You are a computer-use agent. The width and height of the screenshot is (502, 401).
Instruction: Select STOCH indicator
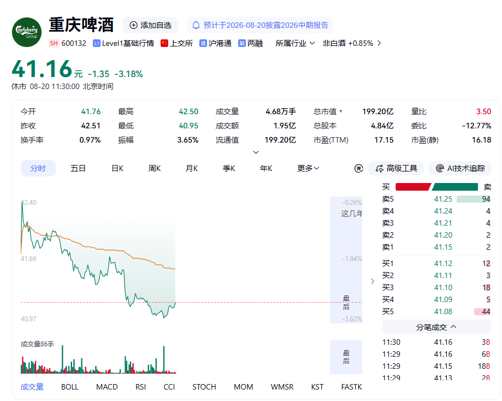pyautogui.click(x=204, y=387)
